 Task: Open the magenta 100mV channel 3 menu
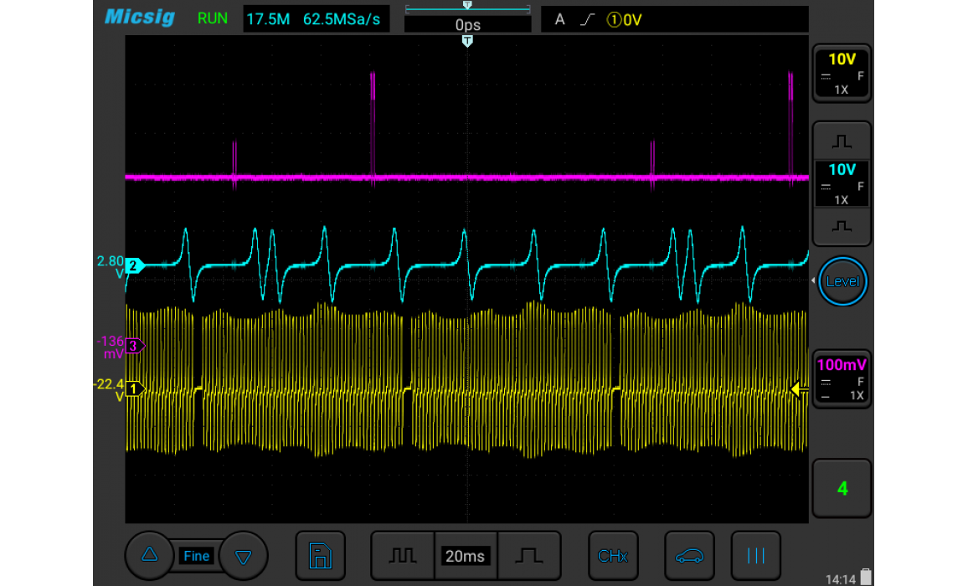pyautogui.click(x=842, y=379)
